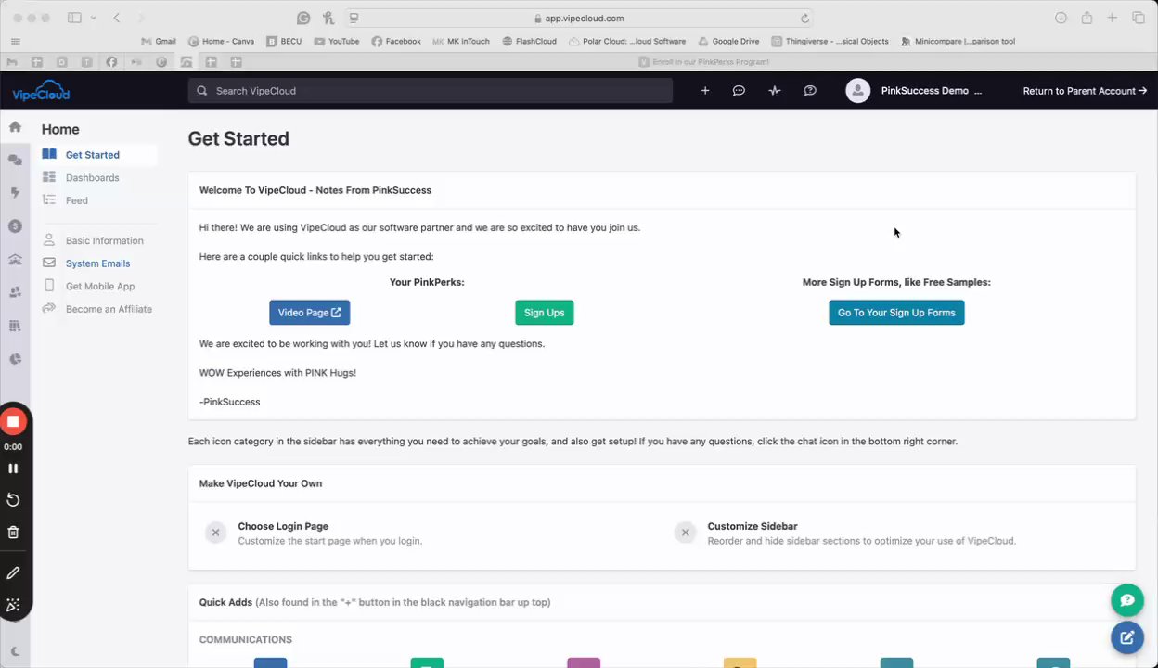Select the pencil drawing tool in the recorder
The height and width of the screenshot is (668, 1158).
(x=13, y=573)
